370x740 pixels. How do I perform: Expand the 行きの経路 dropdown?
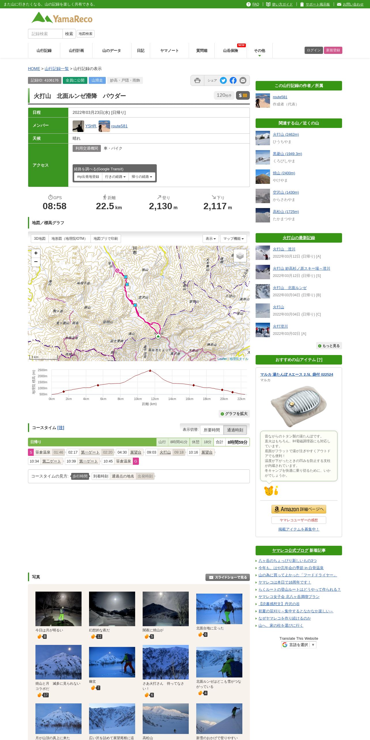click(x=115, y=177)
